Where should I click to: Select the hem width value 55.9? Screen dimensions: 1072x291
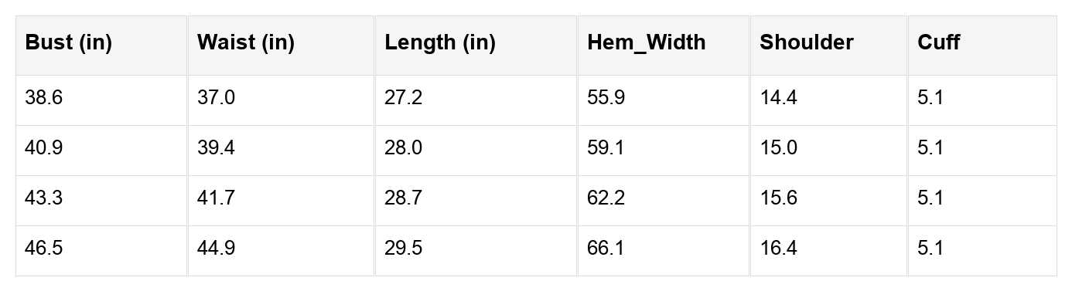pos(606,98)
